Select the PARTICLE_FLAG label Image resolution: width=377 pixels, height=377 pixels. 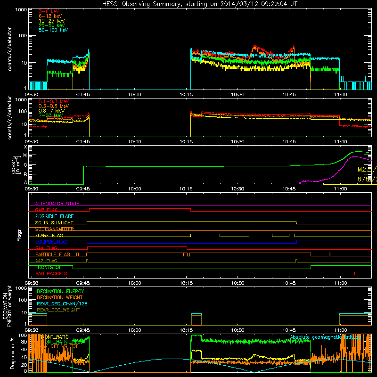tap(53, 254)
